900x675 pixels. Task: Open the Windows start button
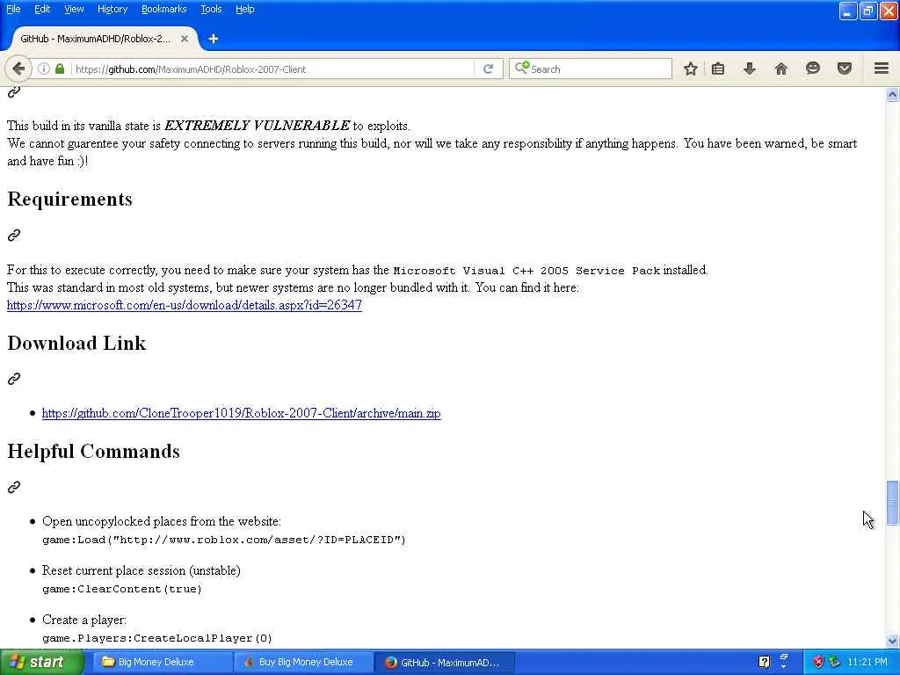(41, 662)
